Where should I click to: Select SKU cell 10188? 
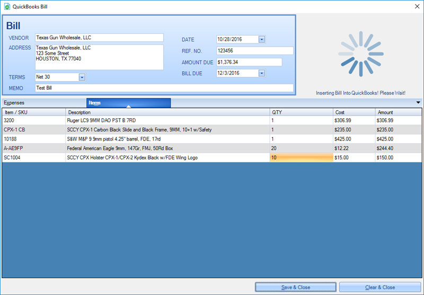tap(34, 139)
